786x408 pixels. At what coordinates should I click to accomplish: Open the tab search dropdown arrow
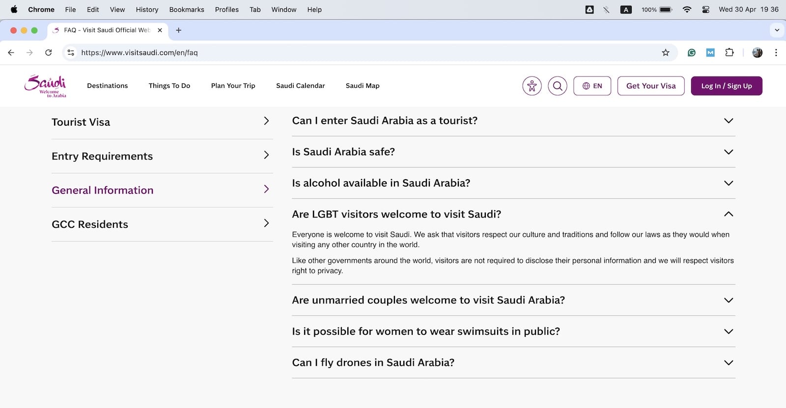[x=777, y=30]
